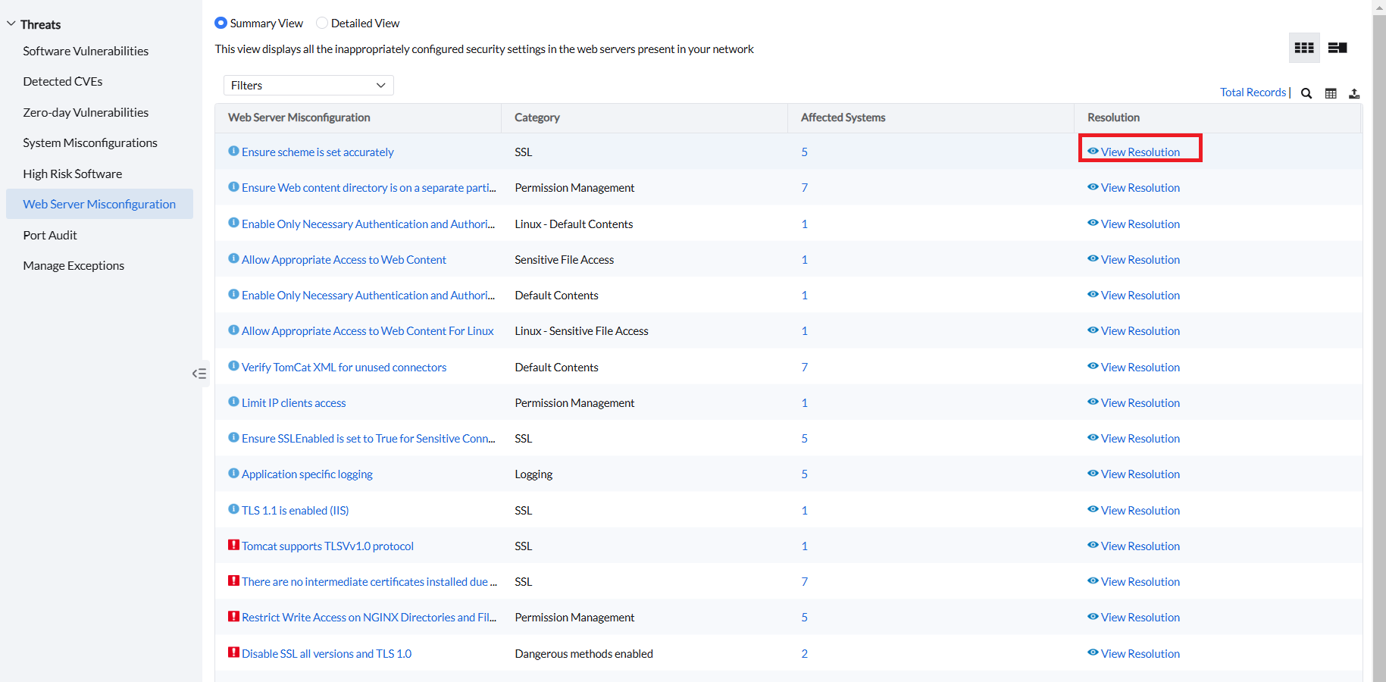The height and width of the screenshot is (682, 1386).
Task: Select the Summary View radio button
Action: pyautogui.click(x=221, y=23)
